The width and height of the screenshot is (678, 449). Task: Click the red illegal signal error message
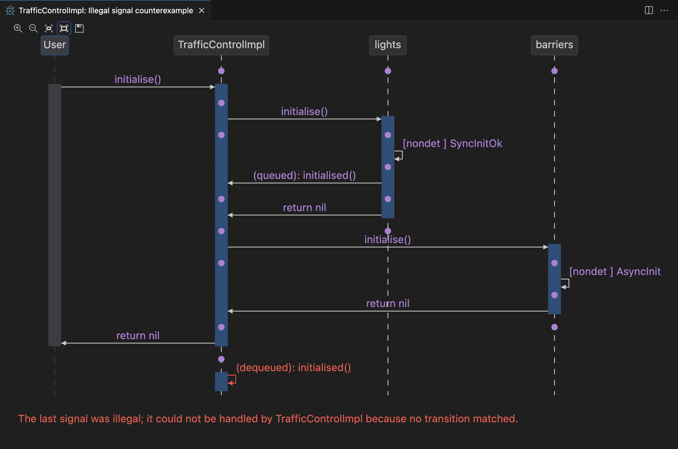tap(268, 419)
